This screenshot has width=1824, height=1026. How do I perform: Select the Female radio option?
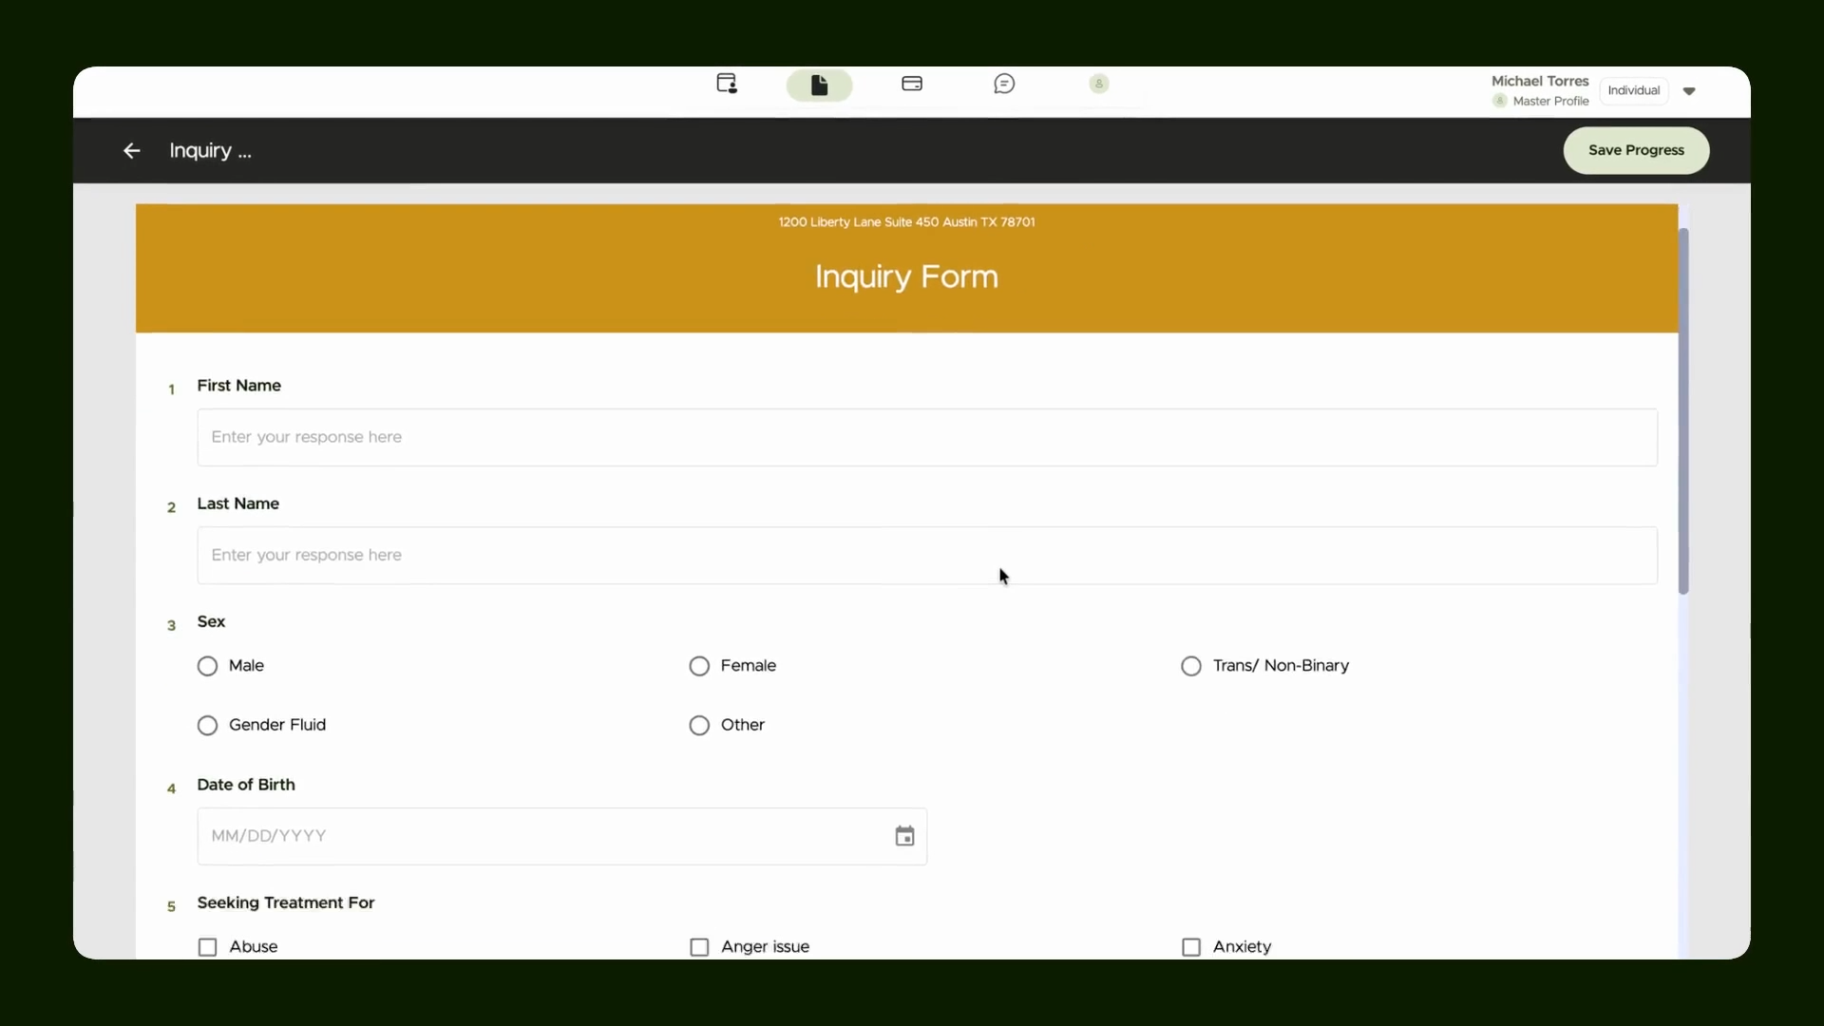pyautogui.click(x=699, y=666)
